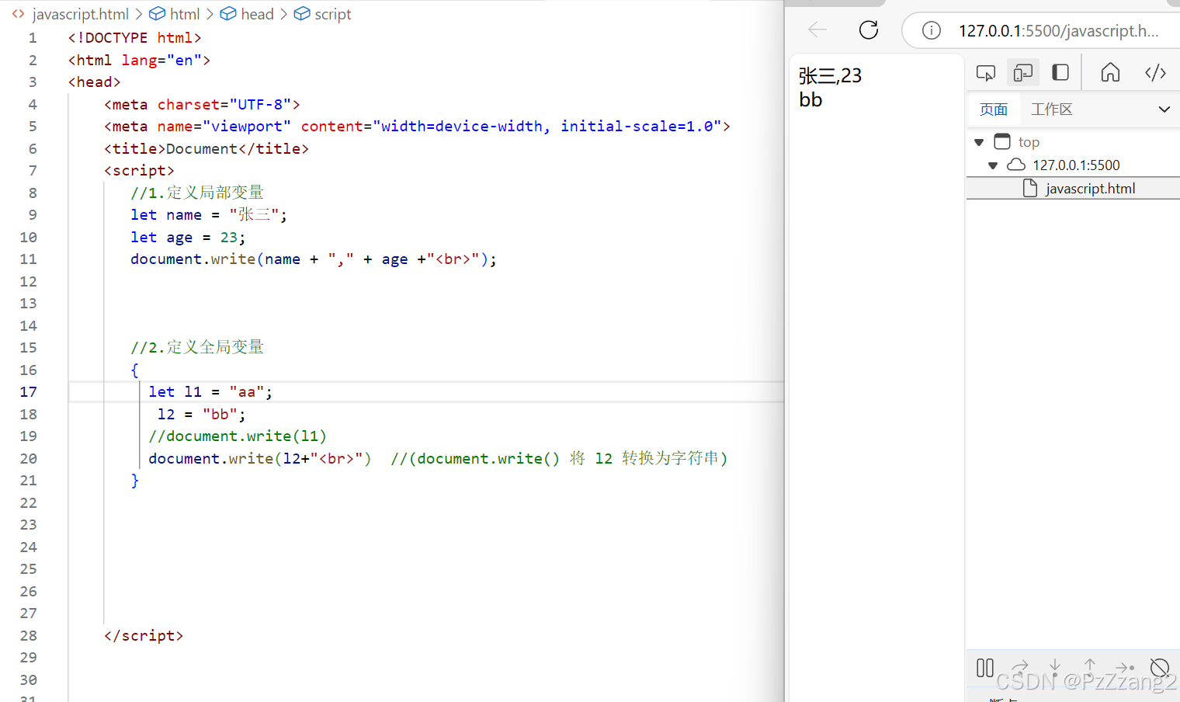This screenshot has width=1180, height=702.
Task: Click line number 17 in the gutter
Action: 28,392
